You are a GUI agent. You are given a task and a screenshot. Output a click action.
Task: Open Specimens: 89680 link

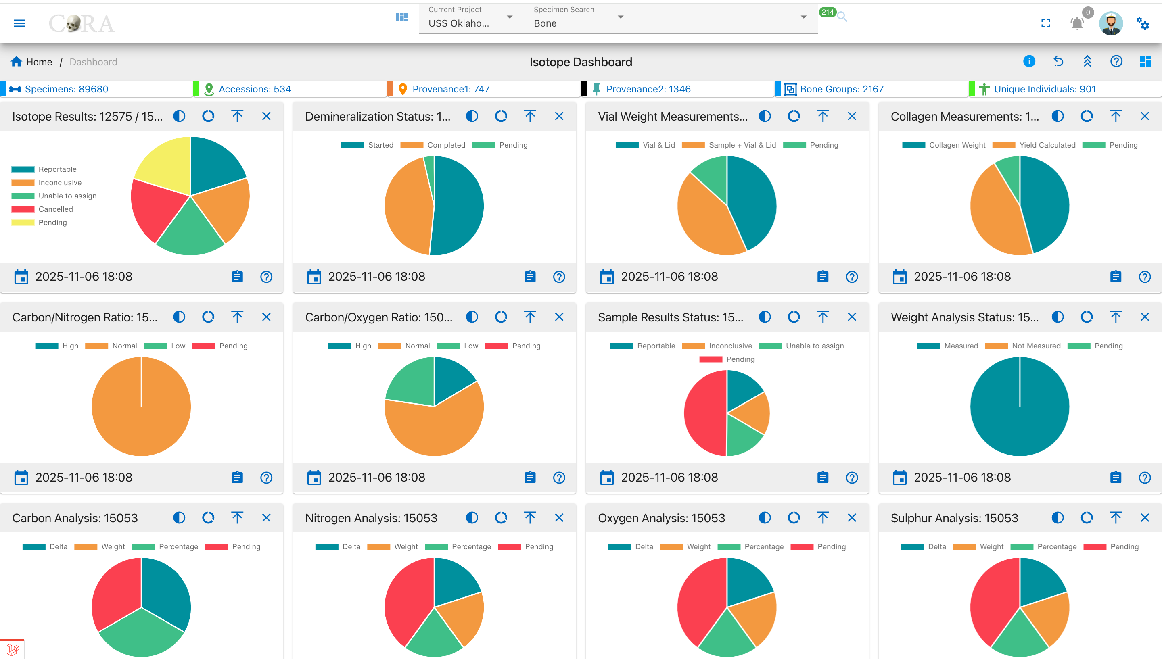click(x=66, y=89)
